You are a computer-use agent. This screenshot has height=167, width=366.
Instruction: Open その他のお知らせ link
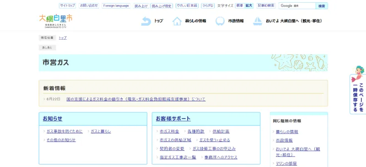[x=61, y=140]
